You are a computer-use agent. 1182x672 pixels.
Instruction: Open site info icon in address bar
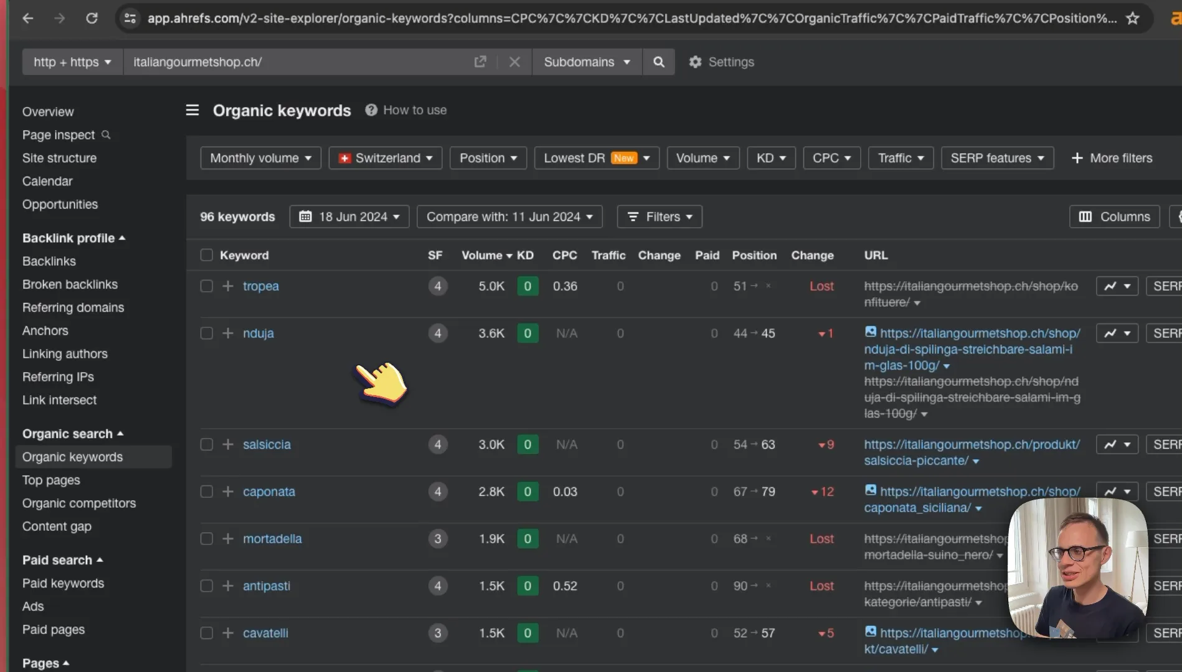pos(130,18)
